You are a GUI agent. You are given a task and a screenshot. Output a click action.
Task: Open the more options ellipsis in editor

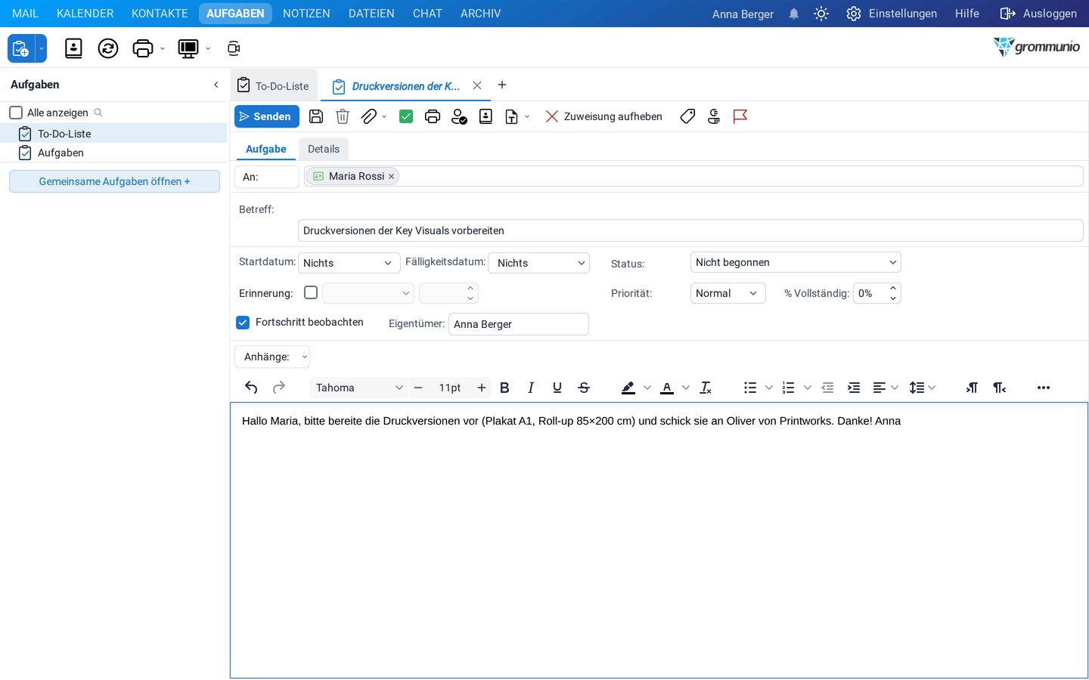[x=1044, y=388]
